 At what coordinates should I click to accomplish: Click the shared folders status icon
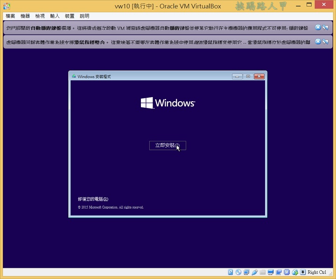[262, 272]
